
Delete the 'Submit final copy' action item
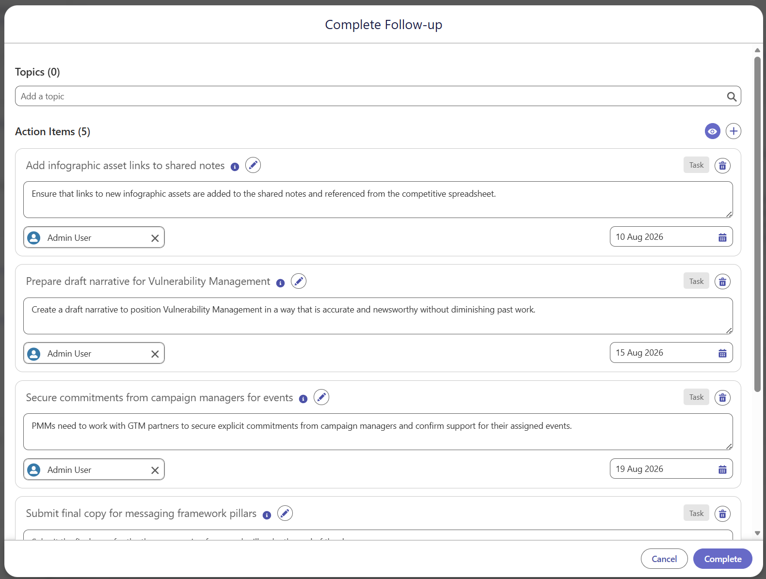[x=722, y=514]
